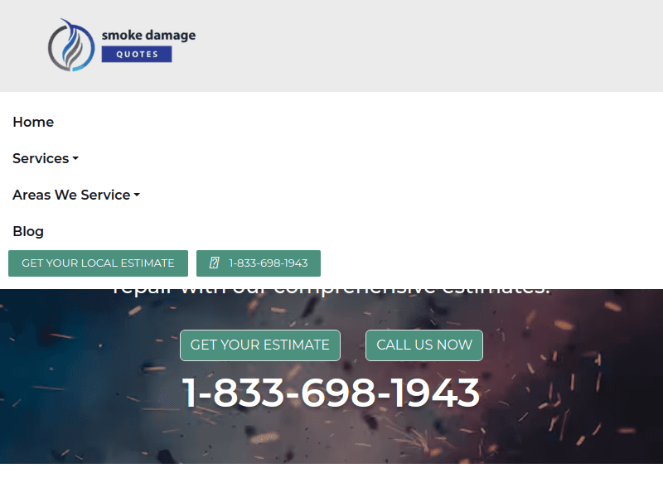Click the 1-833-698-1943 number in the nav button
The image size is (663, 497).
click(x=268, y=263)
